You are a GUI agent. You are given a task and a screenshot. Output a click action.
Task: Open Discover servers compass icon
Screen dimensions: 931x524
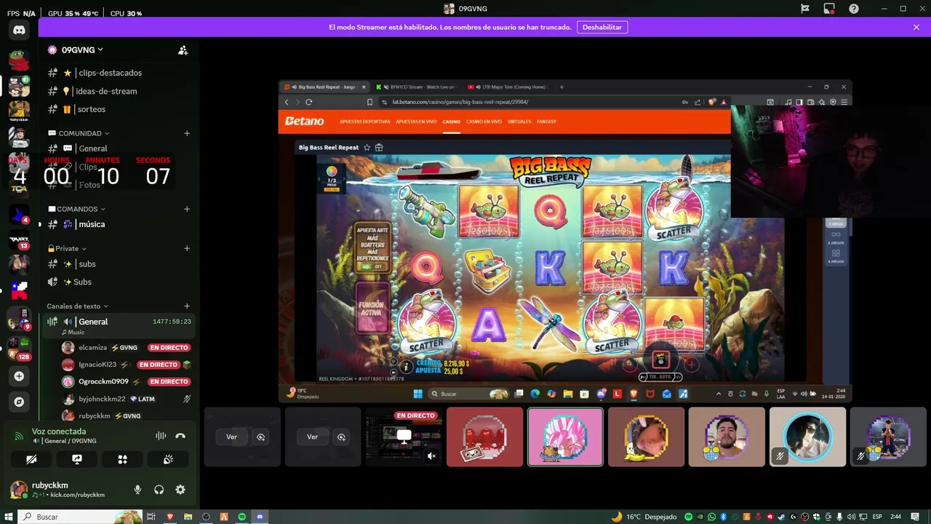coord(19,402)
